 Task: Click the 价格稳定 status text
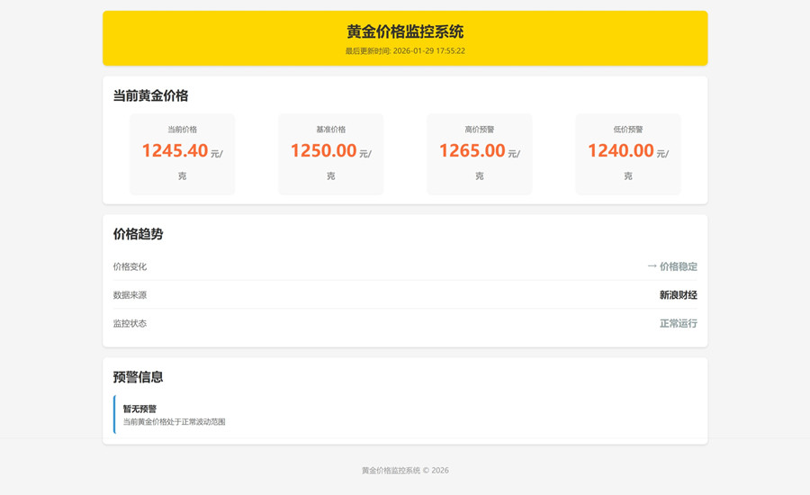[678, 266]
